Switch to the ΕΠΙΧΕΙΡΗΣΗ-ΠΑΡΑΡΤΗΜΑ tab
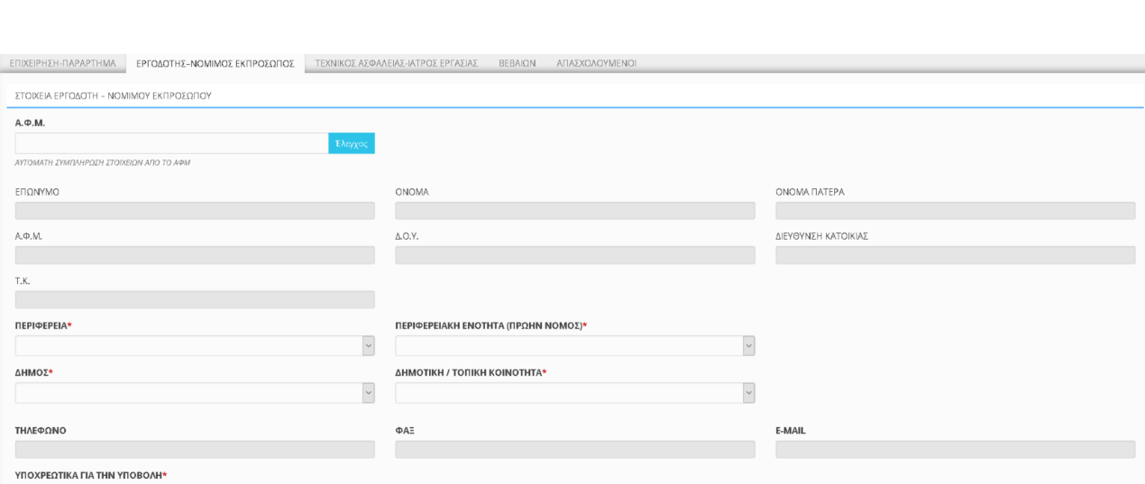Viewport: 1145px width, 484px height. pos(62,63)
